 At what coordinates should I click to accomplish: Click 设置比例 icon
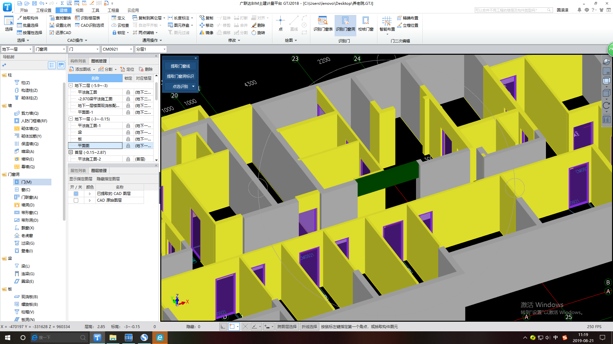[52, 25]
